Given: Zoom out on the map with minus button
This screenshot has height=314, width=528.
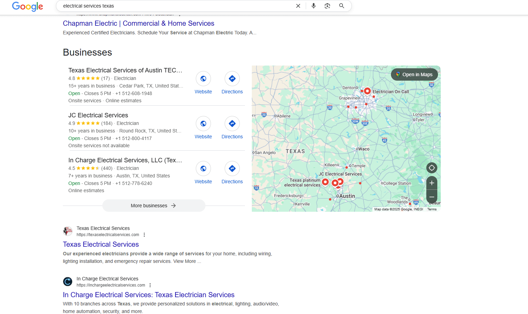Looking at the screenshot, I should (x=432, y=197).
